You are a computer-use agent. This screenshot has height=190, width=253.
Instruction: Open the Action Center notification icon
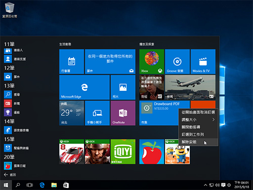[x=223, y=185]
